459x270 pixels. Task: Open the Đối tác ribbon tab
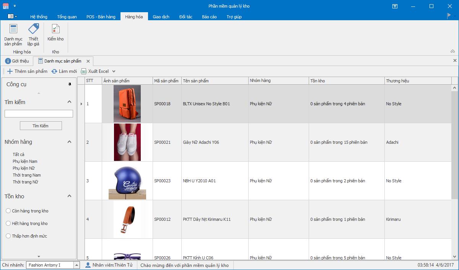click(x=186, y=17)
